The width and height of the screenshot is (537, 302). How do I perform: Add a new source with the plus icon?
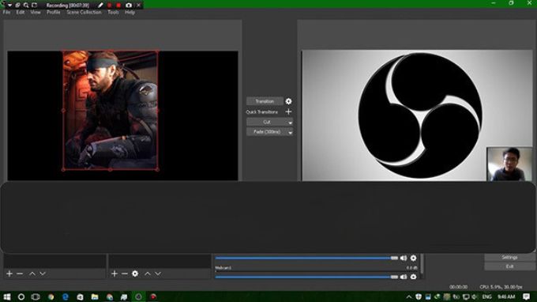click(115, 274)
